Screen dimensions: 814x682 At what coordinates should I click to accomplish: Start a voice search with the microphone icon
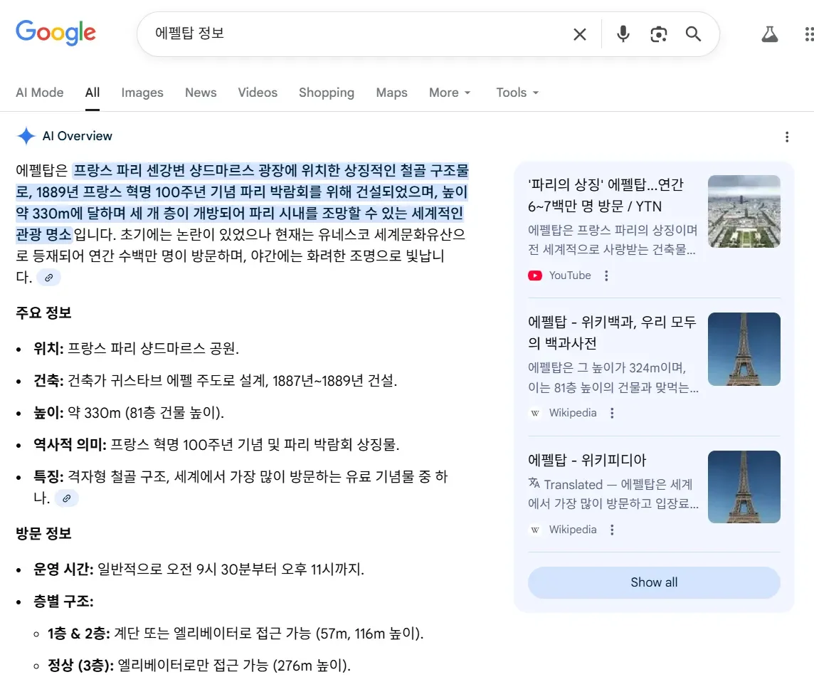click(x=623, y=33)
